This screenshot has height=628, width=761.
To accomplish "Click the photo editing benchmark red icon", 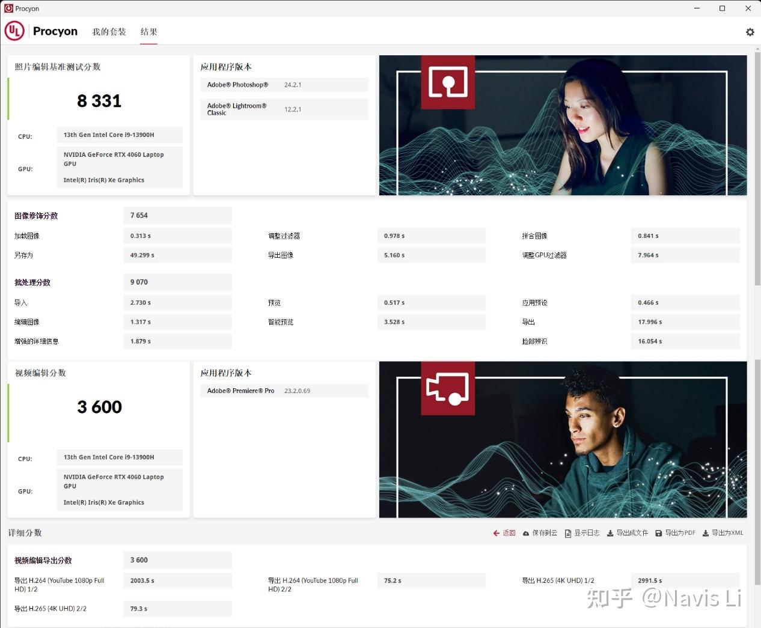I will 448,82.
